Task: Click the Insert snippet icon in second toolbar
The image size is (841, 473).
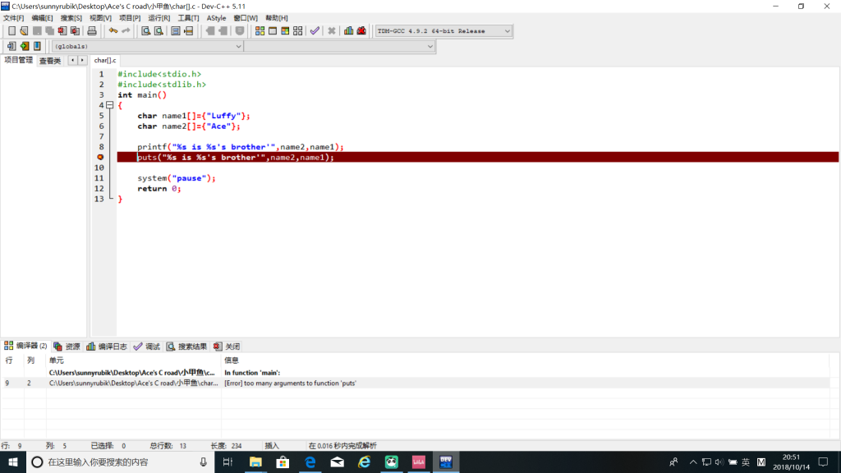Action: (11, 46)
